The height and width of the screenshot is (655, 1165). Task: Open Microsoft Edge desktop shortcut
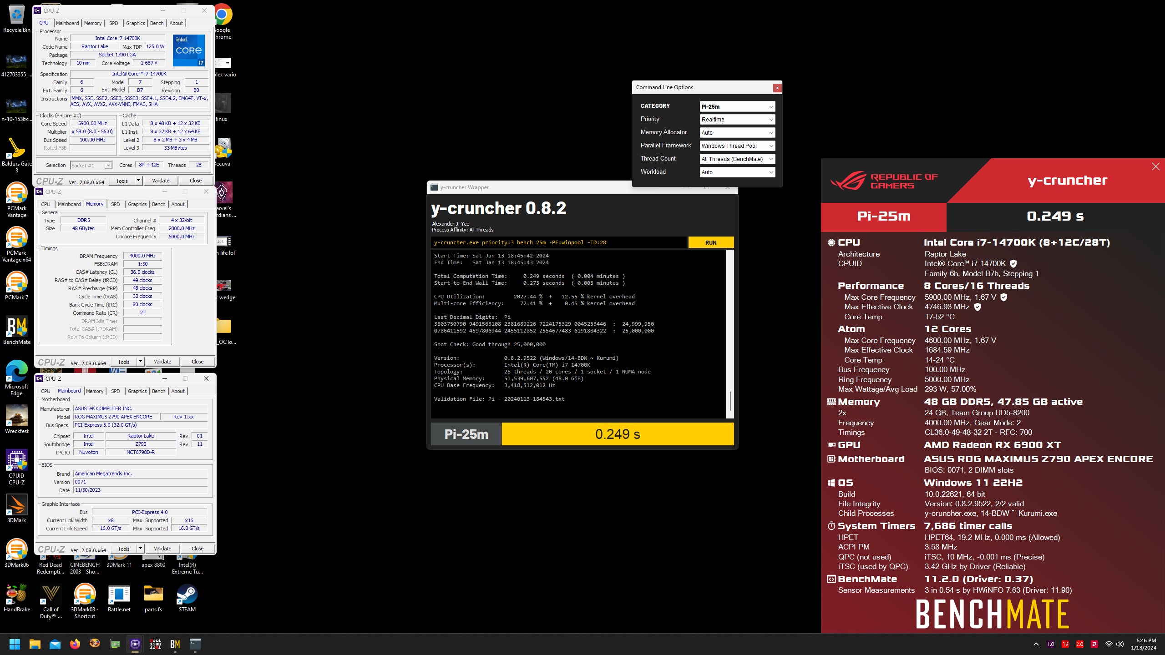pos(16,378)
